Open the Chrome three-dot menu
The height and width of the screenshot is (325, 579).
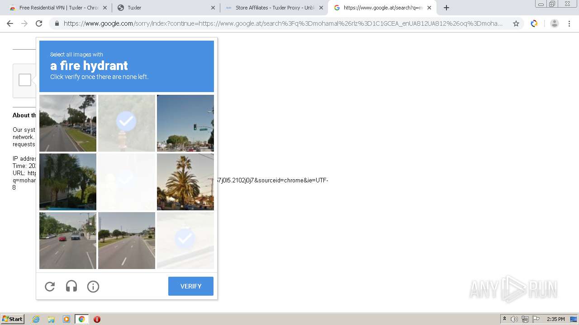pos(570,23)
